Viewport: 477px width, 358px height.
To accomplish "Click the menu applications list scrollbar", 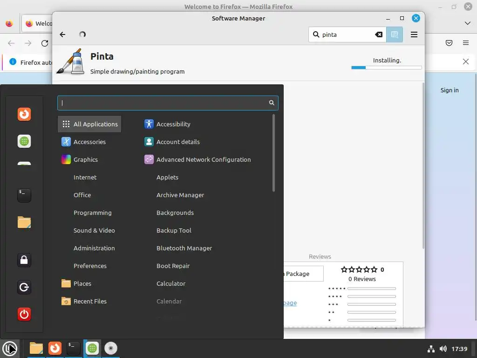I will pyautogui.click(x=273, y=153).
